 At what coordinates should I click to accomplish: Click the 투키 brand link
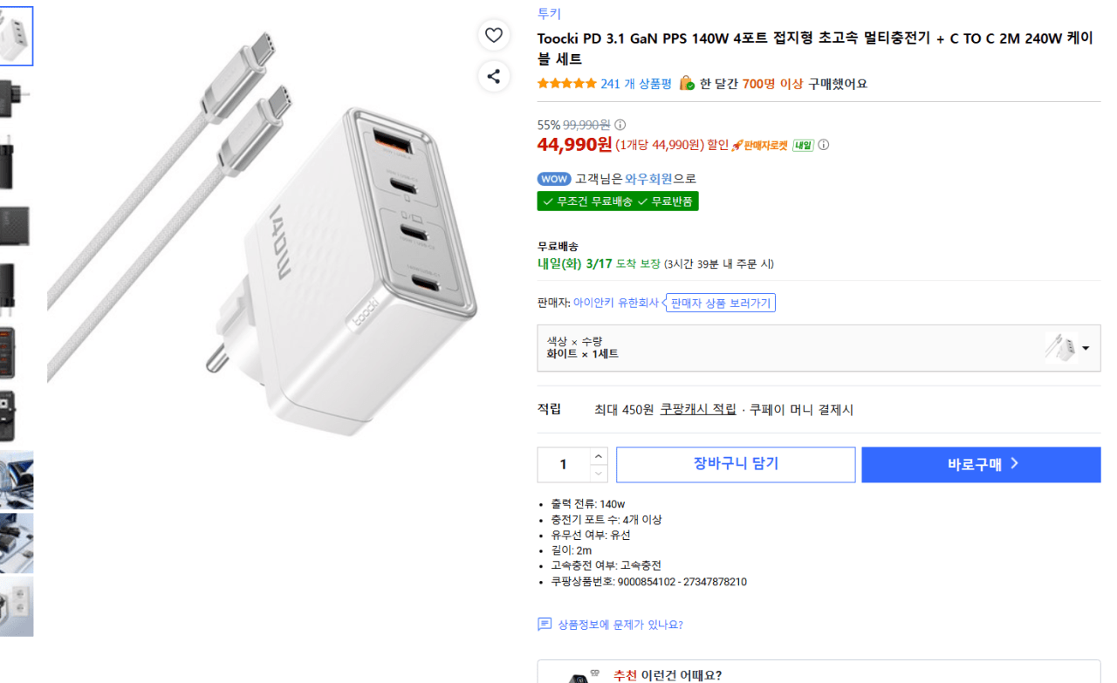547,12
